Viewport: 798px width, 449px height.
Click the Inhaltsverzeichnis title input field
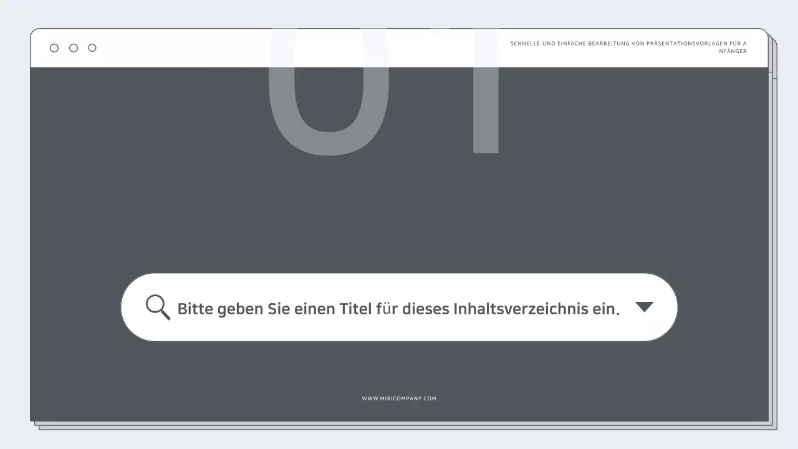pos(399,308)
